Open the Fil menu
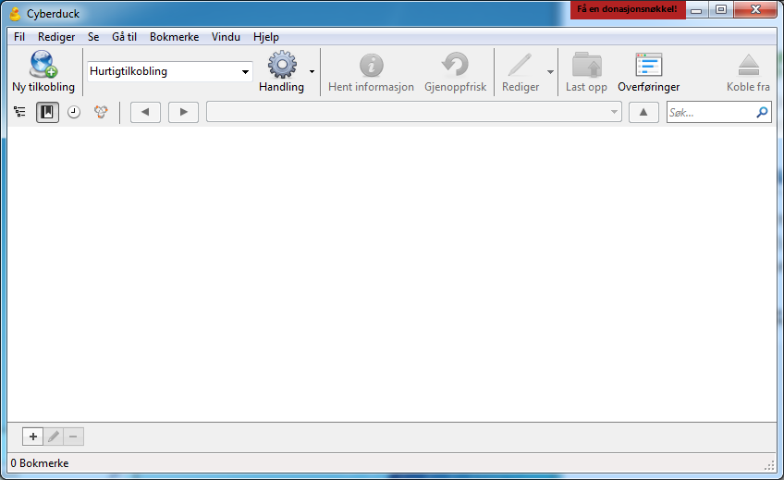This screenshot has height=480, width=784. [19, 37]
